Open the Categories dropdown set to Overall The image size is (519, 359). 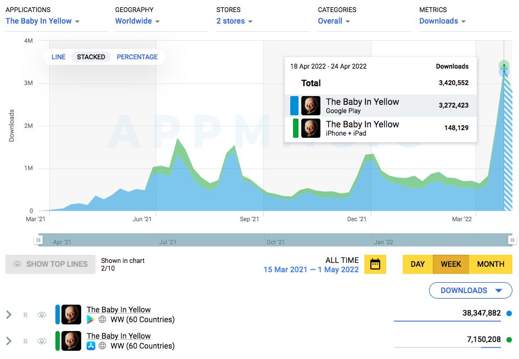[334, 21]
